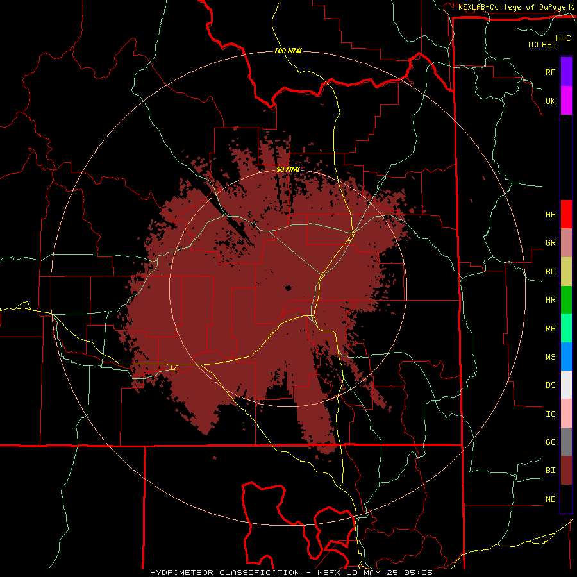Click the NEXLAB-College of DuPage watermark text
Screen dimensions: 577x577
tap(512, 7)
